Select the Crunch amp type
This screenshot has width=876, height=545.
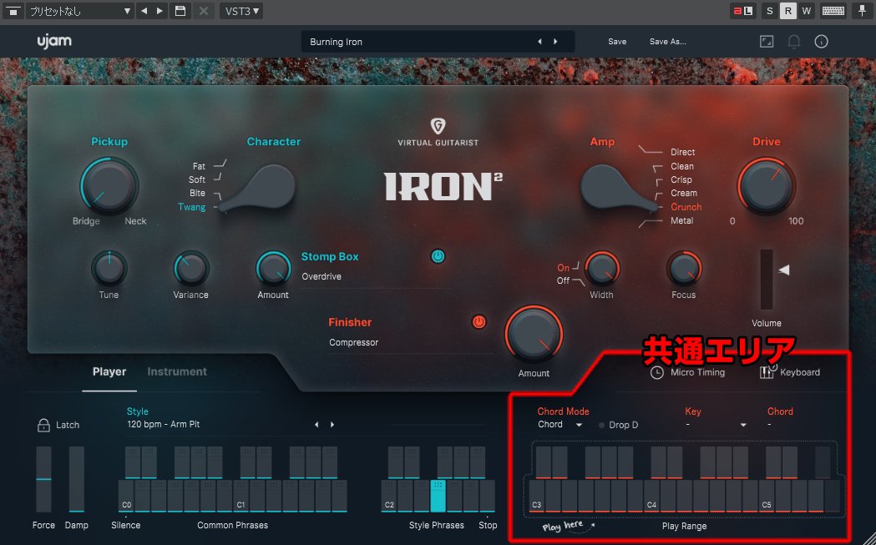click(686, 207)
